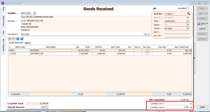Open the Supplier code dropdown
This screenshot has height=112, width=210.
click(x=35, y=13)
